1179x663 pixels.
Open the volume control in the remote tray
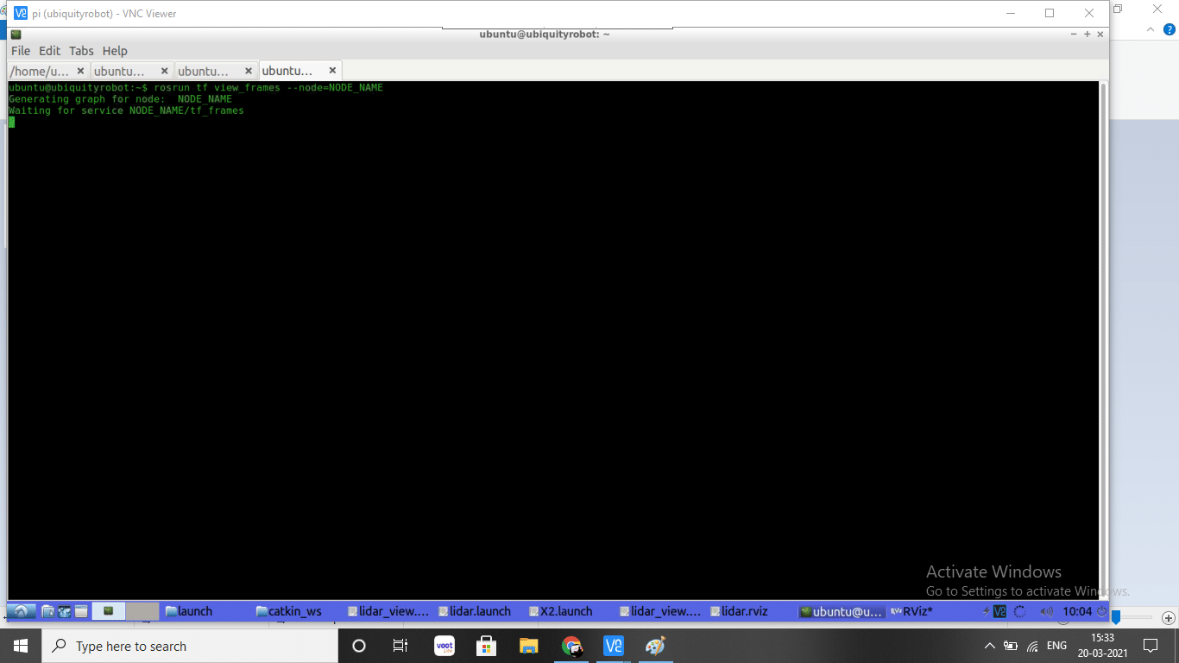pyautogui.click(x=1046, y=611)
